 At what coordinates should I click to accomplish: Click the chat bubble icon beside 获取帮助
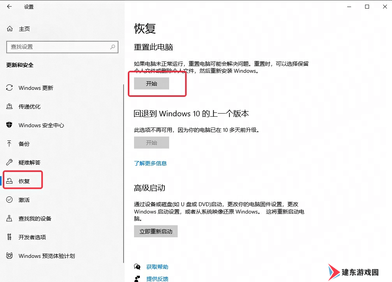tap(137, 267)
